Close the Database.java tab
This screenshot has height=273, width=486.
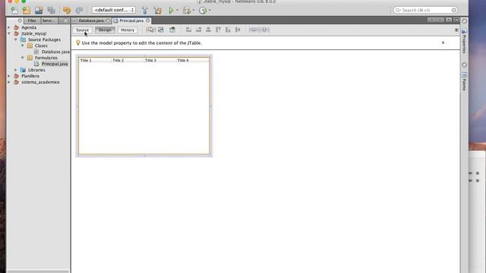[x=108, y=20]
